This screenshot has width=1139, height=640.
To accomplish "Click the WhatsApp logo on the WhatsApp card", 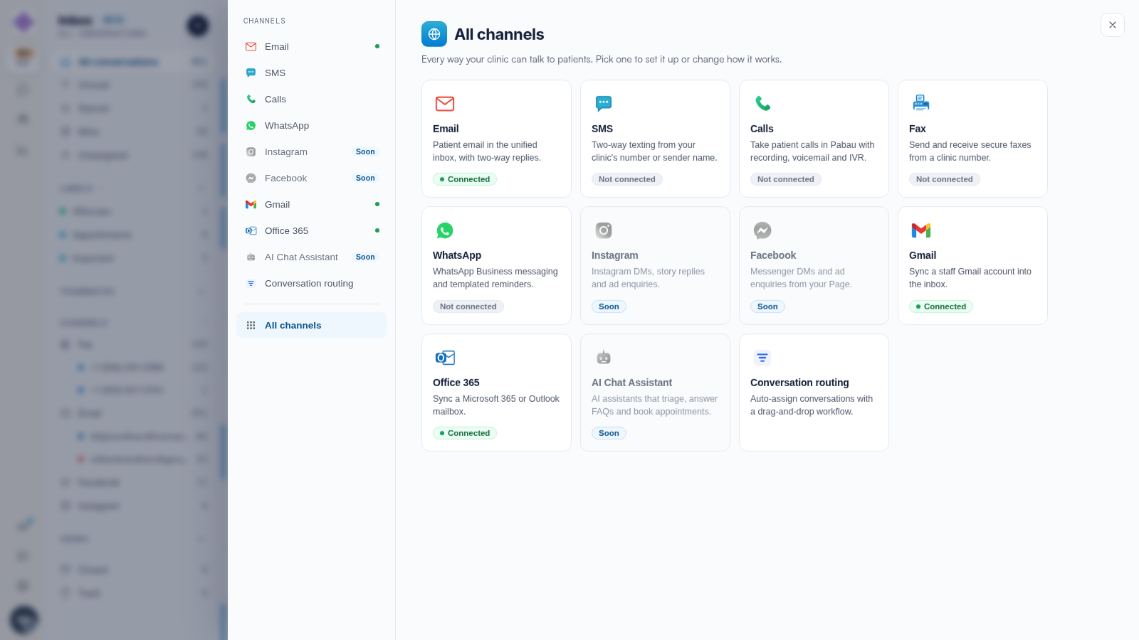I will click(445, 230).
